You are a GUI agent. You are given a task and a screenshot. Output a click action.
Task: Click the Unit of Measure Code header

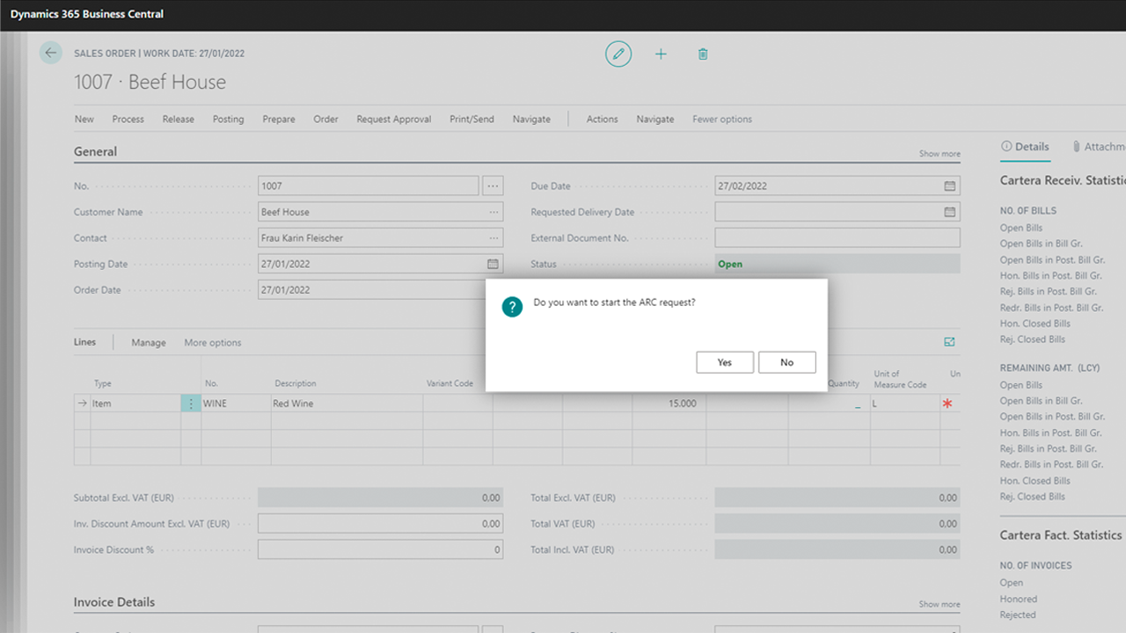[x=900, y=379]
